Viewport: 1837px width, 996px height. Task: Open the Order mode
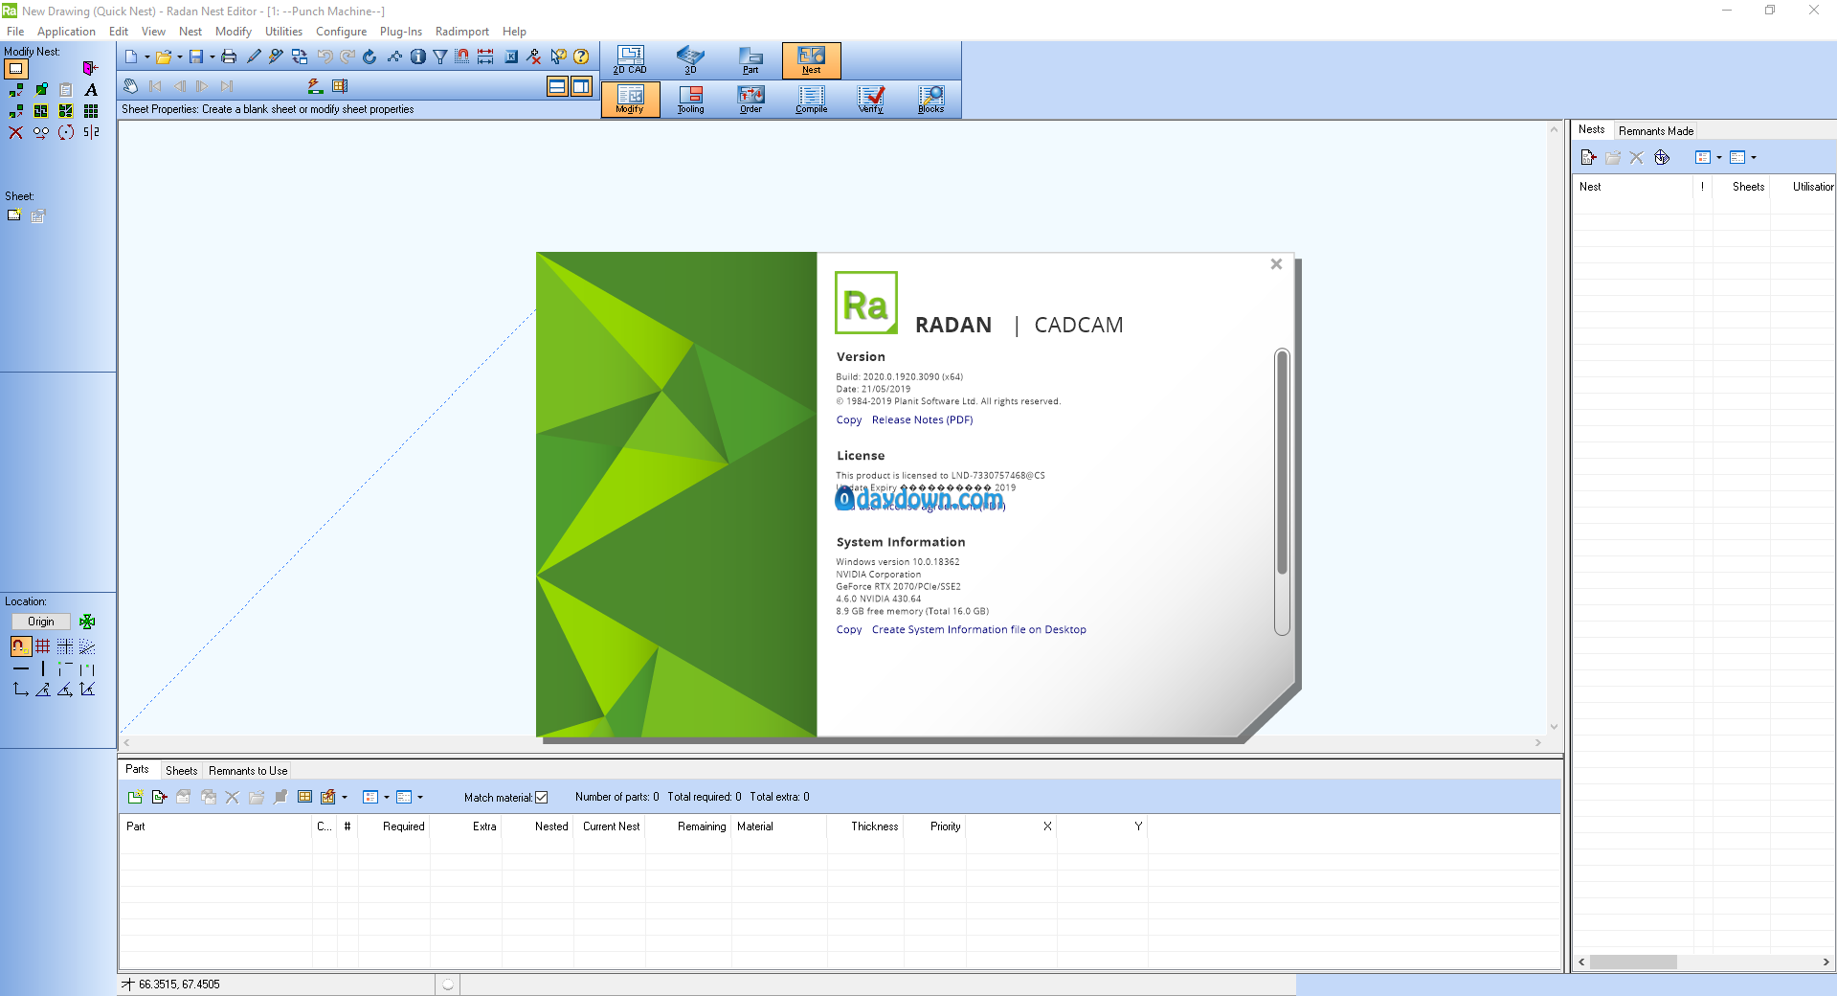[750, 100]
